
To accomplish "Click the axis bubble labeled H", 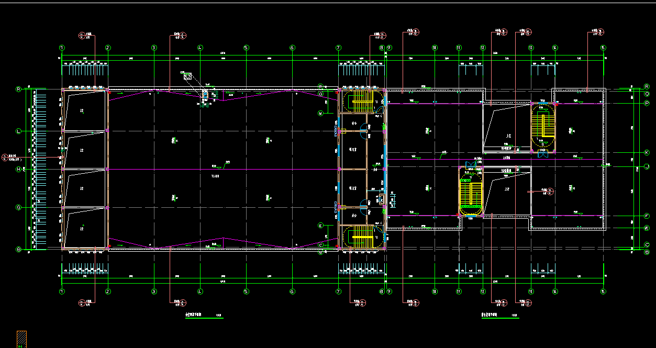I will 18,169.
